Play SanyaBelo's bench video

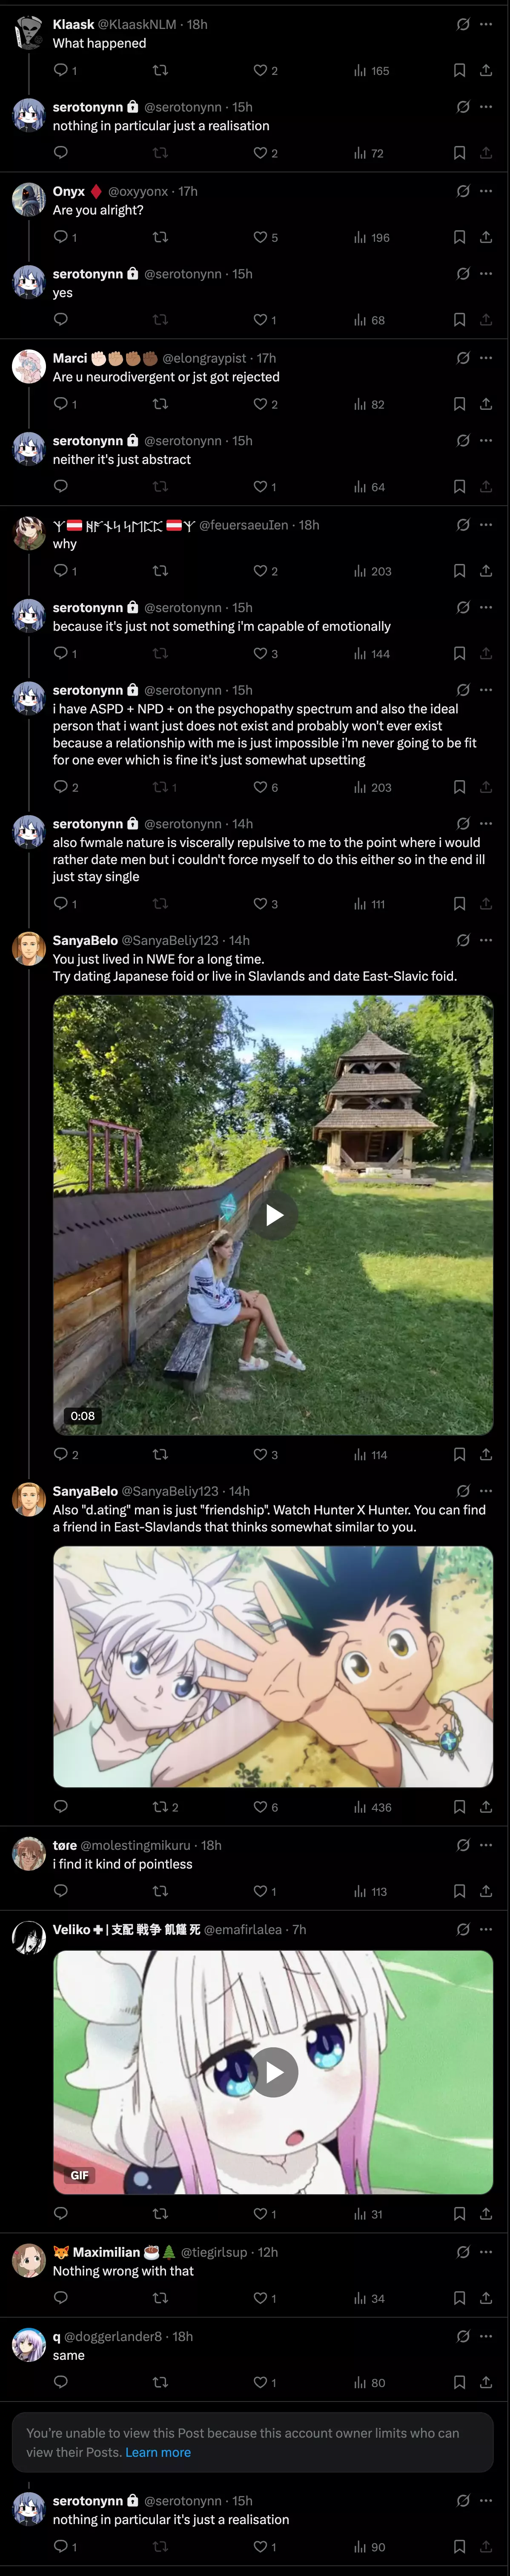coord(273,1215)
